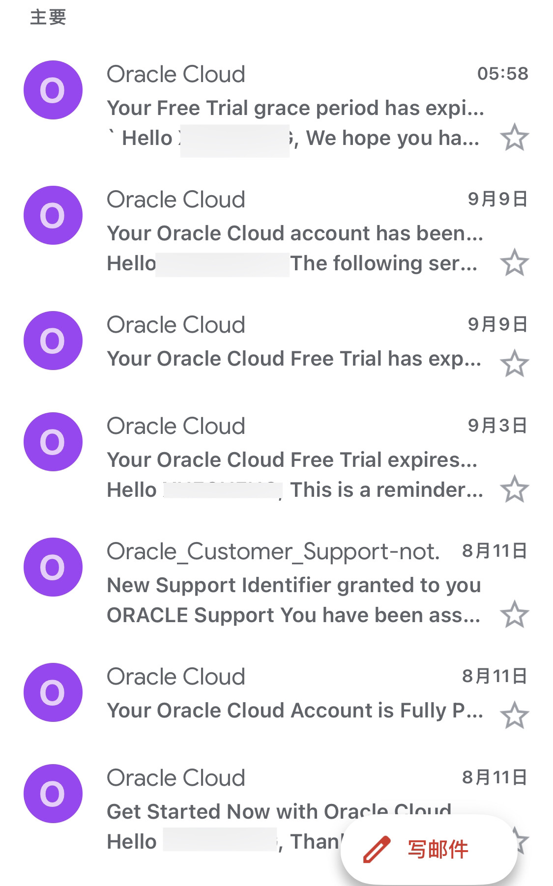
Task: Star the Account is Fully Provisioned email
Action: pos(514,715)
